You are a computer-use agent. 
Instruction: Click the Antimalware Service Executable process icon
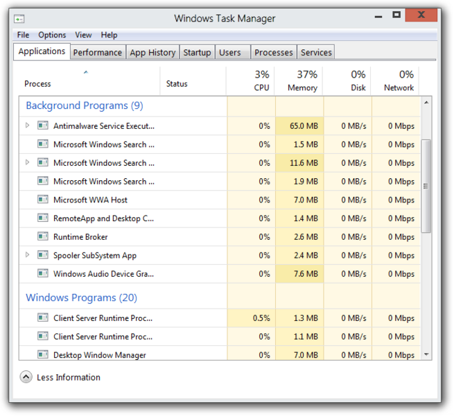point(43,126)
